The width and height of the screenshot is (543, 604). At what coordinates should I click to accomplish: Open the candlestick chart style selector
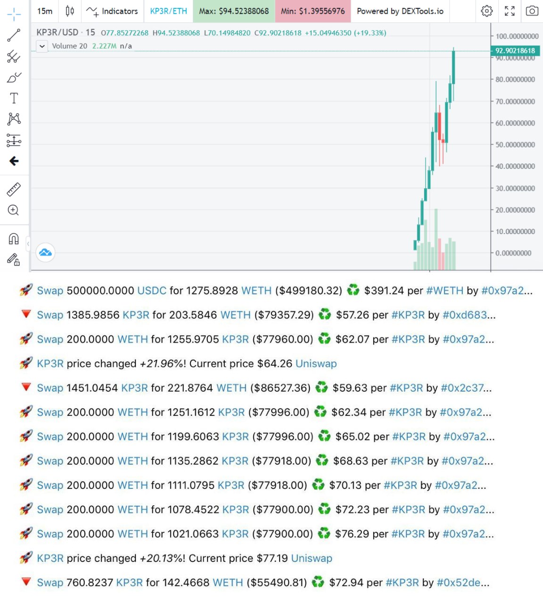(70, 11)
